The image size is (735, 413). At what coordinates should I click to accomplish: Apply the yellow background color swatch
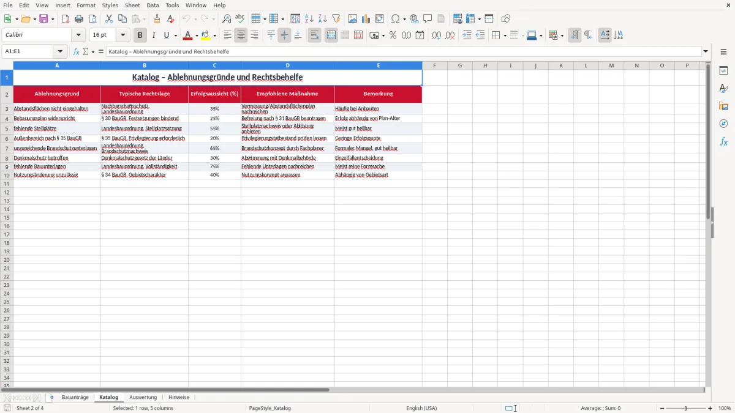pos(206,35)
